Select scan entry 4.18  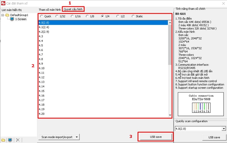click(x=103, y=105)
